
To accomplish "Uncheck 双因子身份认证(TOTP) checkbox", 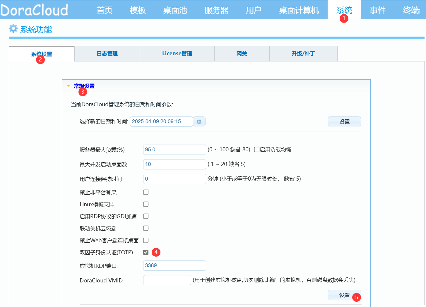I will 146,252.
